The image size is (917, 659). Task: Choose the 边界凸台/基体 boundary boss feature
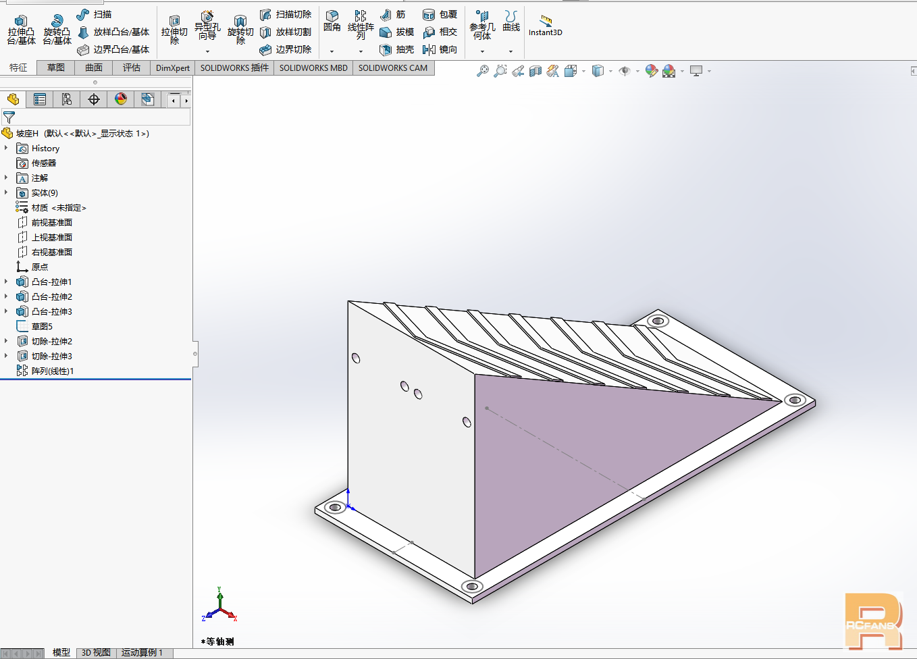point(113,49)
